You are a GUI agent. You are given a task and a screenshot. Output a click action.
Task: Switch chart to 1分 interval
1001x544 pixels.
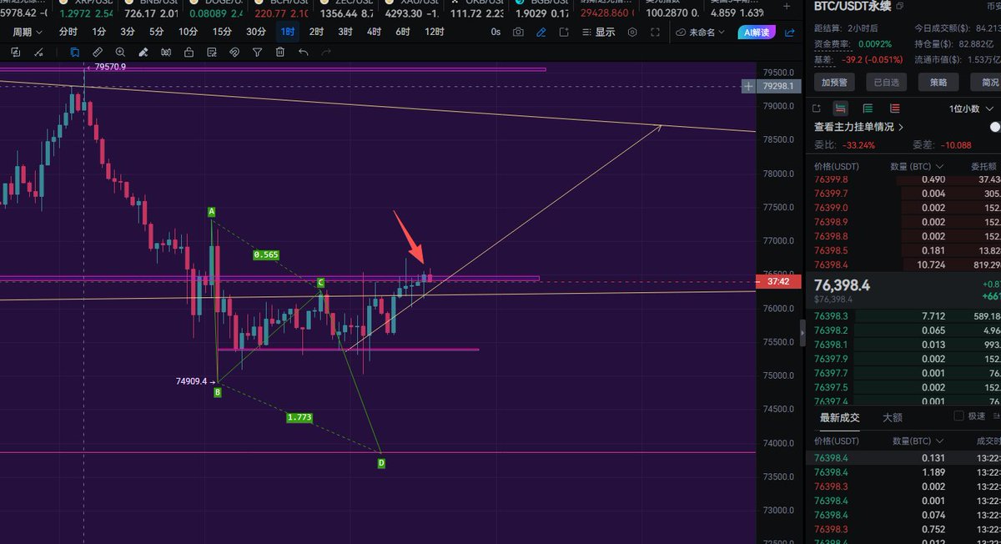click(x=99, y=32)
